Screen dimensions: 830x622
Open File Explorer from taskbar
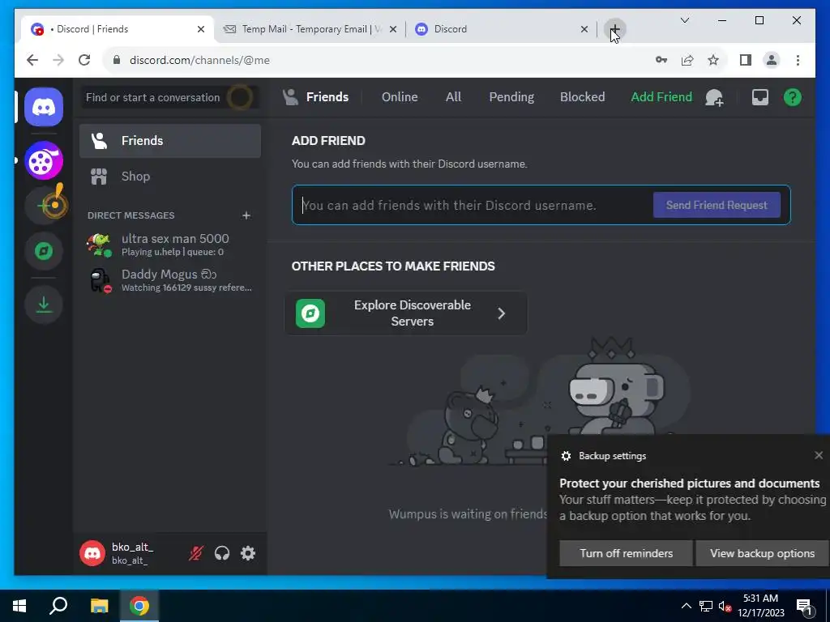(x=99, y=606)
